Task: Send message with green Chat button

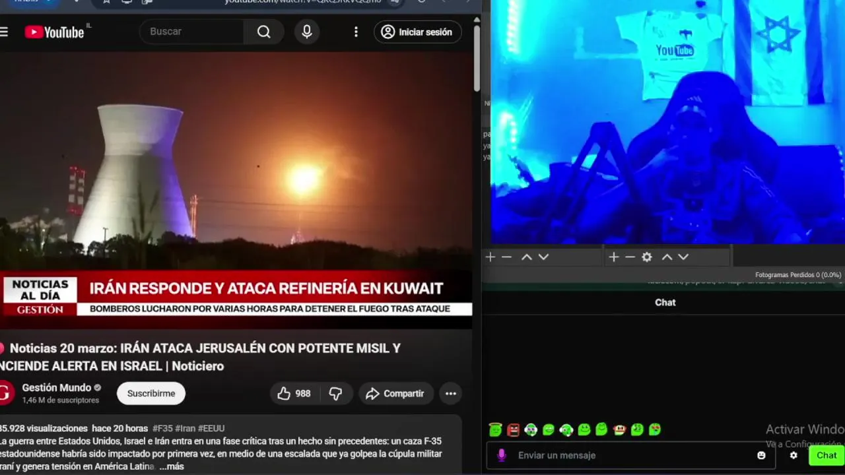Action: click(827, 455)
